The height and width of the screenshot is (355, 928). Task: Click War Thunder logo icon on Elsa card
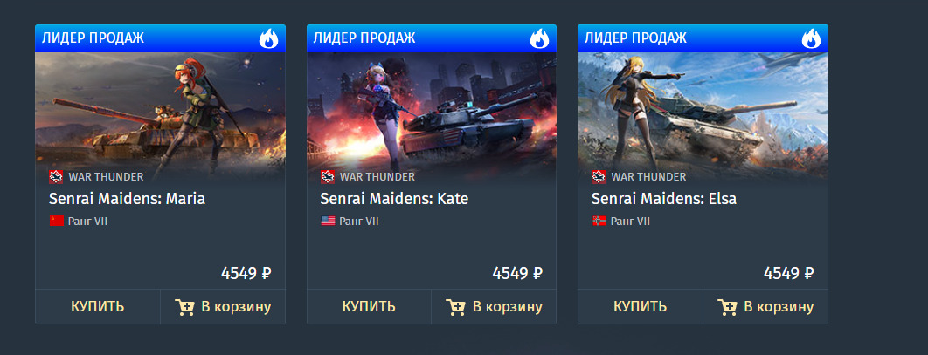click(x=599, y=176)
